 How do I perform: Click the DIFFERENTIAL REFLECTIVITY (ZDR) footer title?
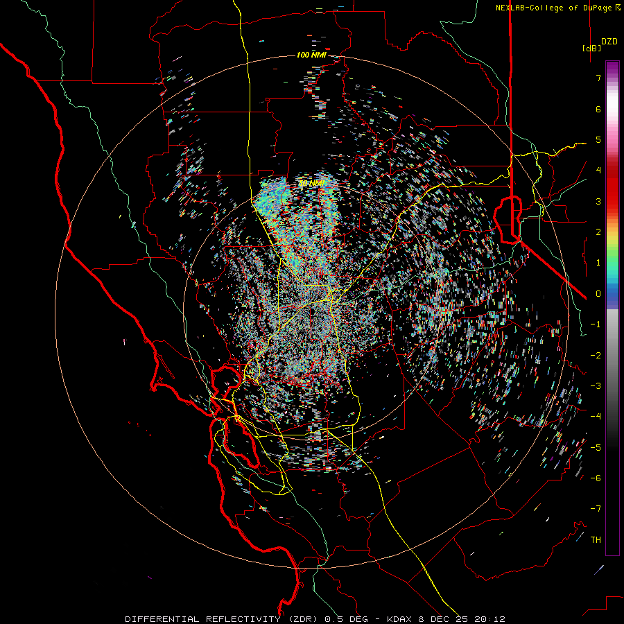click(221, 619)
